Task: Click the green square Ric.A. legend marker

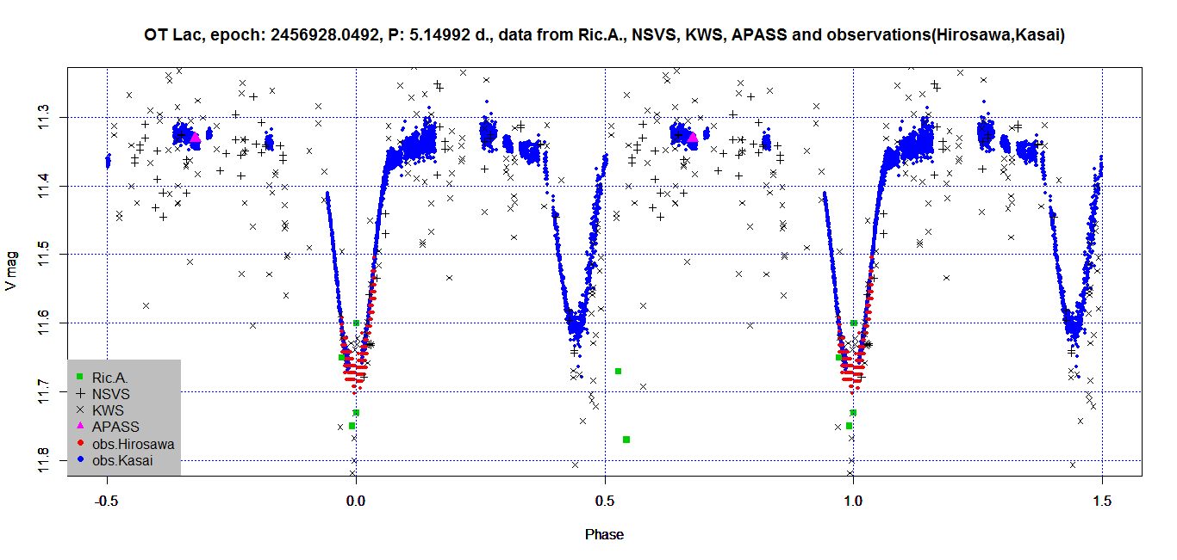Action: [79, 377]
